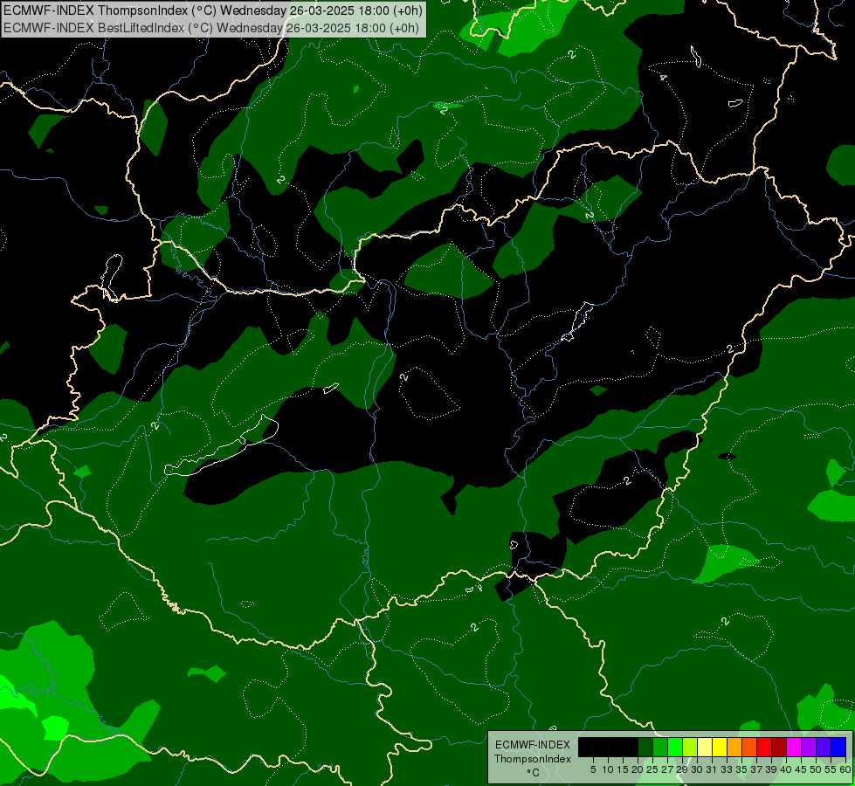This screenshot has width=855, height=786.
Task: Select the bright green 27-29 legend swatch
Action: [x=675, y=747]
